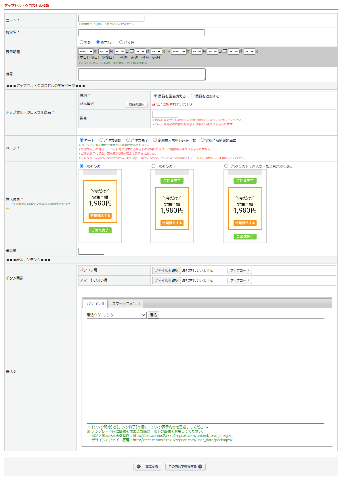Select 'ご注文確認' page radio button
342x482 pixels.
(x=102, y=140)
